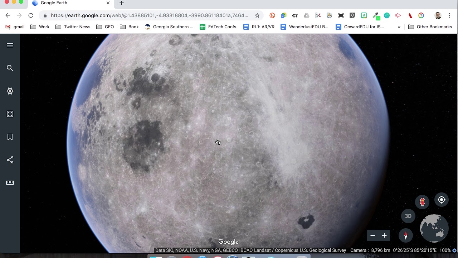Click the Share icon in sidebar
Screen dimensions: 458x258
coord(10,160)
